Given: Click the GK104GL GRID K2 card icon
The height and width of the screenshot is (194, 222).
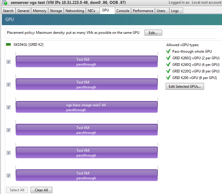Looking at the screenshot, I should [x=8, y=45].
